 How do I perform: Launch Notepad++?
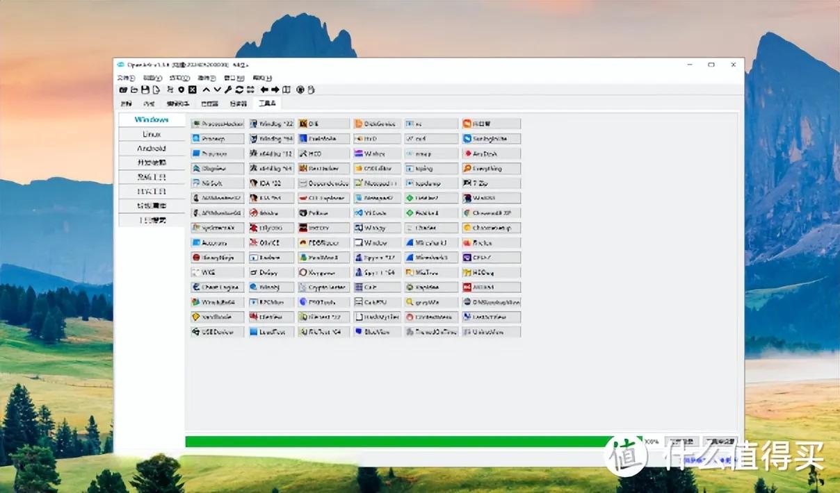(x=377, y=183)
